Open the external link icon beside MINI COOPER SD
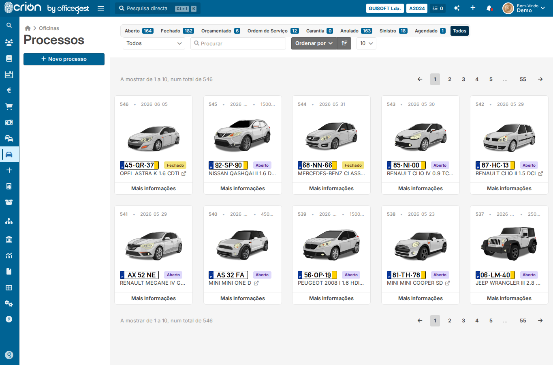 [x=447, y=283]
